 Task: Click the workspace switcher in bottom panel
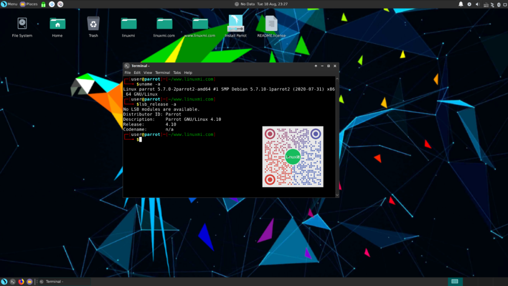454,281
